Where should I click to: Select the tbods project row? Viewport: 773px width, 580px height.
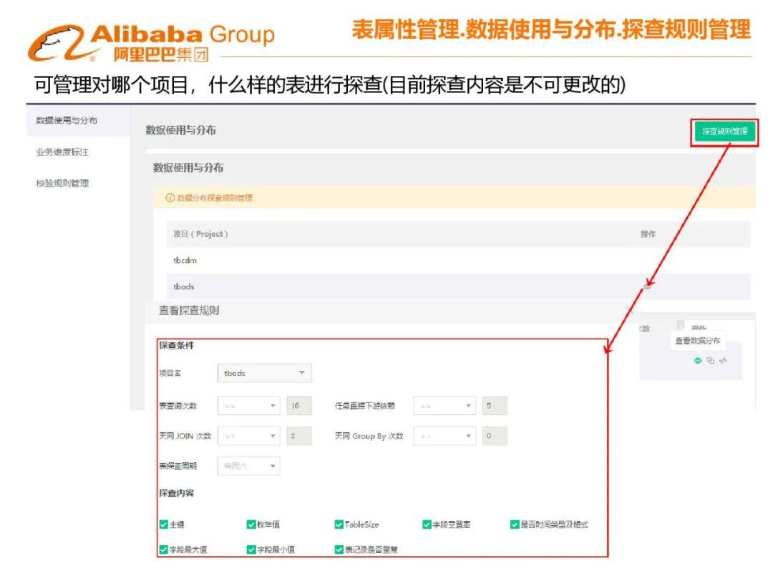click(x=458, y=286)
